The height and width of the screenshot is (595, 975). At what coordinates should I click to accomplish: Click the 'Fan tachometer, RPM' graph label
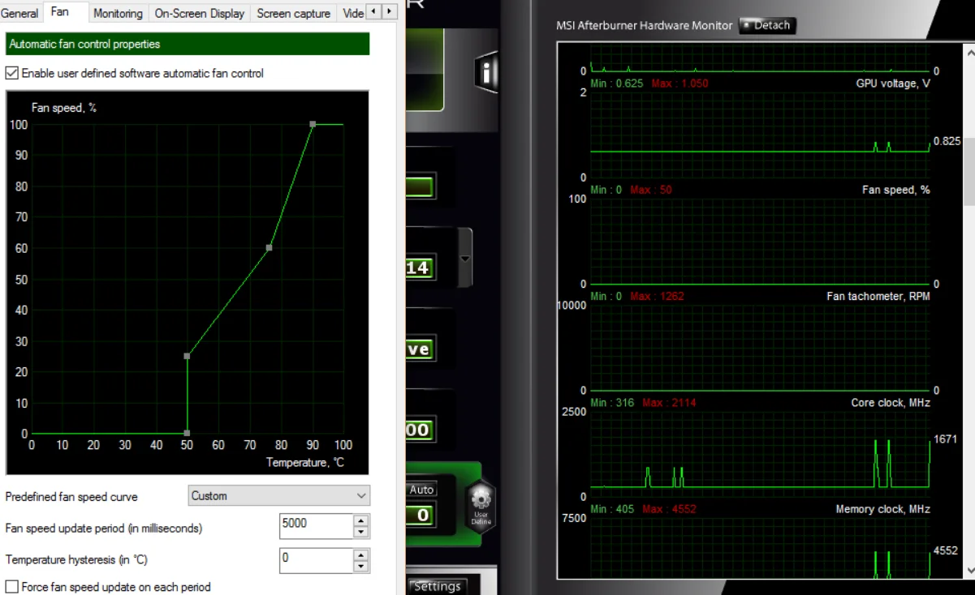[x=878, y=296]
